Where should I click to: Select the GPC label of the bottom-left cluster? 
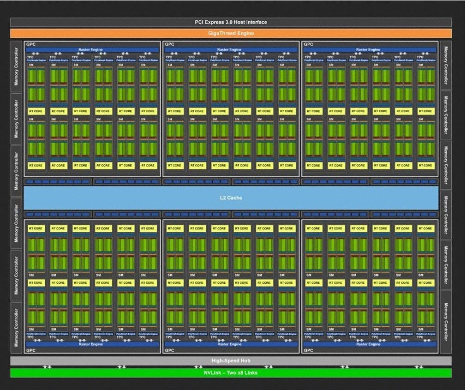30,350
